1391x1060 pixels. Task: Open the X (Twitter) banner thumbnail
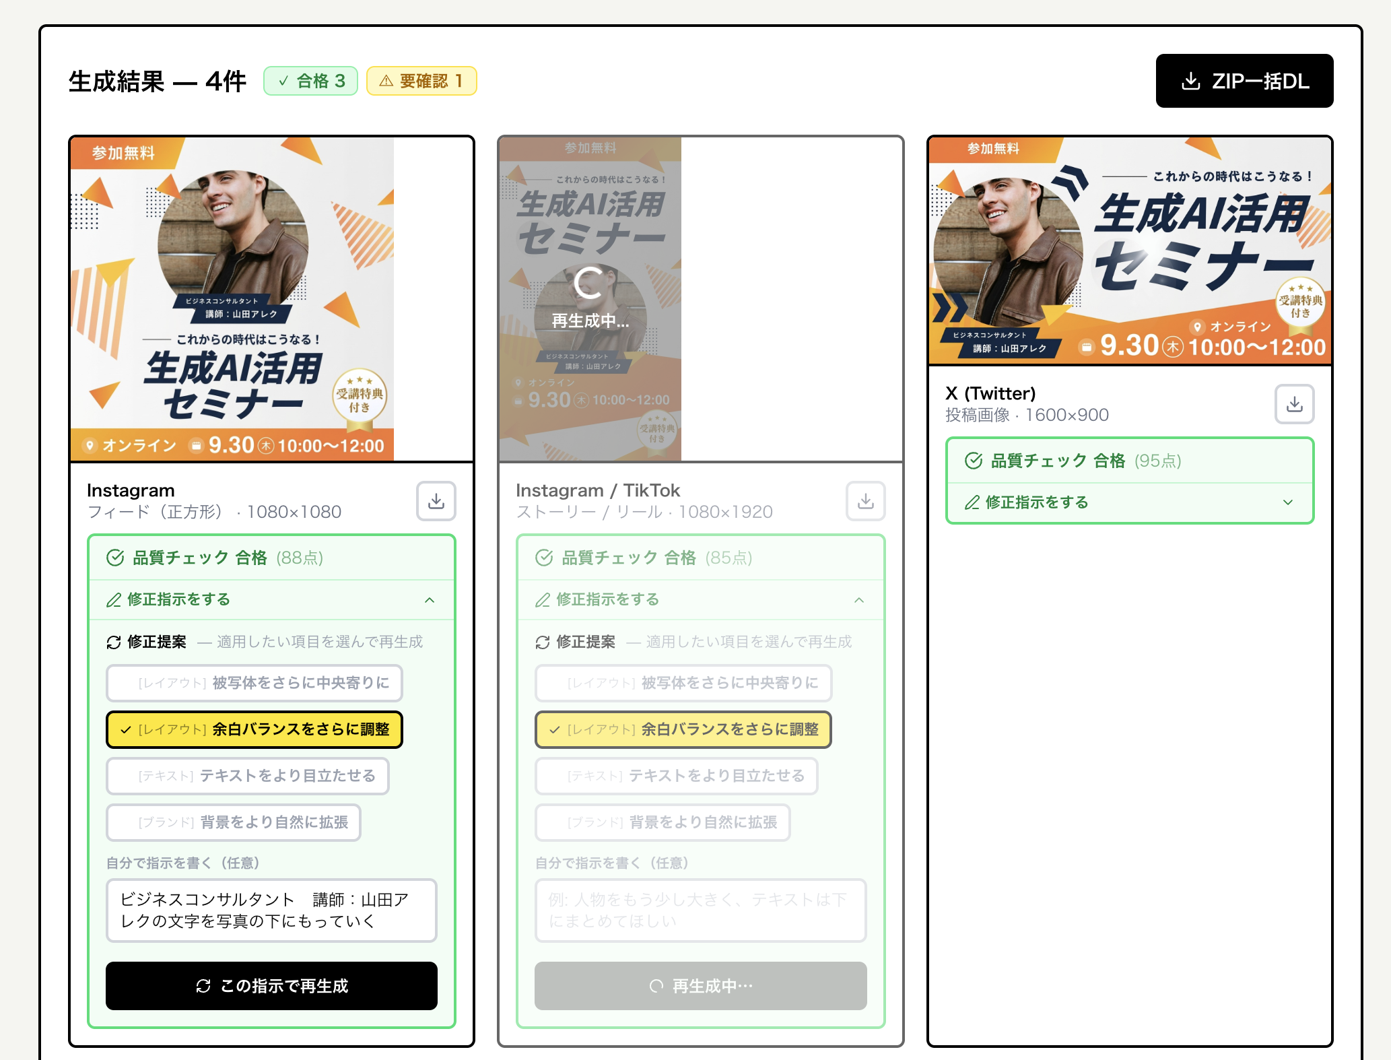[1129, 251]
